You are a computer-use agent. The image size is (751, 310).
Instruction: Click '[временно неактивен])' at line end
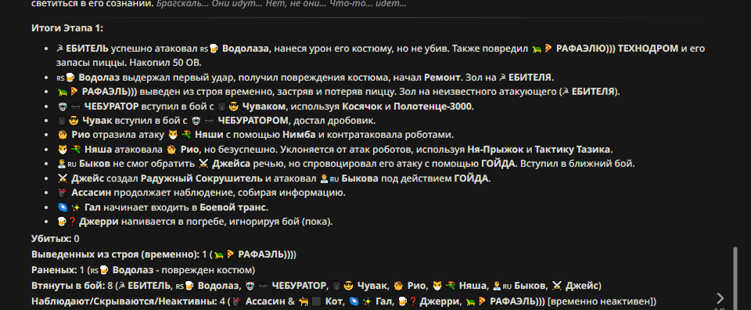pos(602,301)
